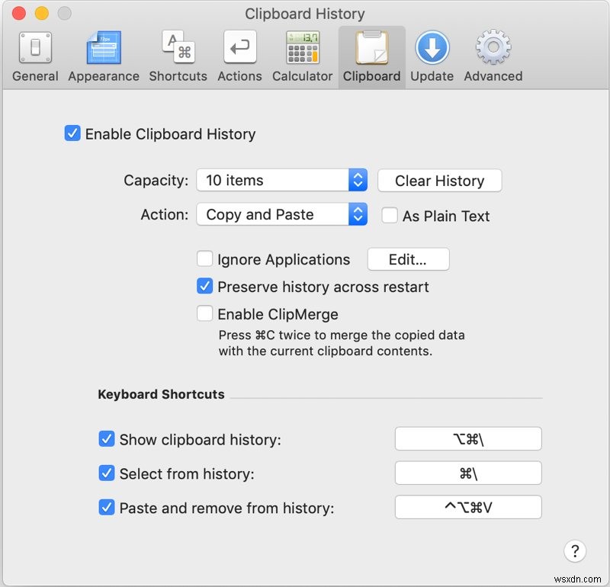
Task: Enable the ClipMerge feature
Action: click(x=204, y=313)
